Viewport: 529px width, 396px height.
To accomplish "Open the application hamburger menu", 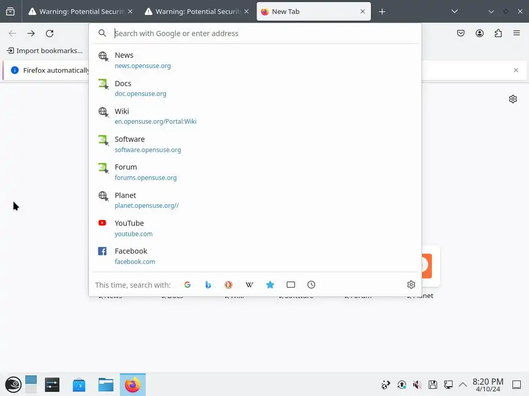I will pyautogui.click(x=517, y=33).
